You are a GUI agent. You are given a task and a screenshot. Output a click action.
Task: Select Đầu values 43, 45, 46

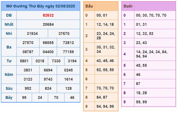coord(105,61)
